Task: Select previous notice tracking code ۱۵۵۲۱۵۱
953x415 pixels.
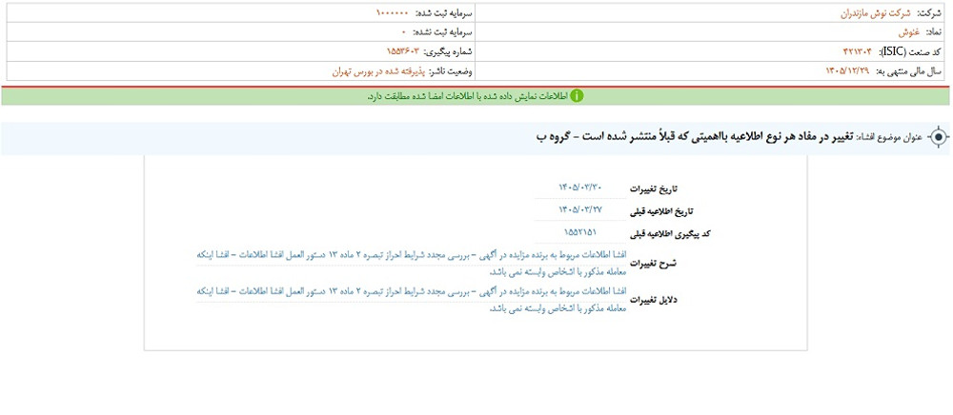Action: pos(579,233)
